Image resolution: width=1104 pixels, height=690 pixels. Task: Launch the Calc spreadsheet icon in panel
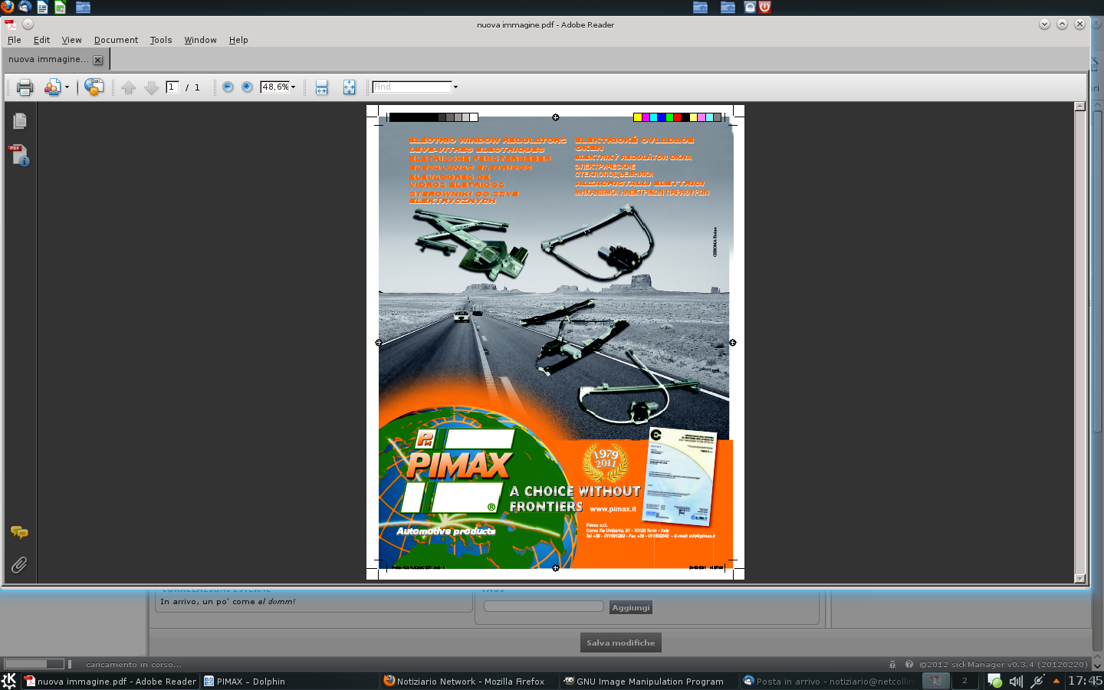pyautogui.click(x=60, y=7)
